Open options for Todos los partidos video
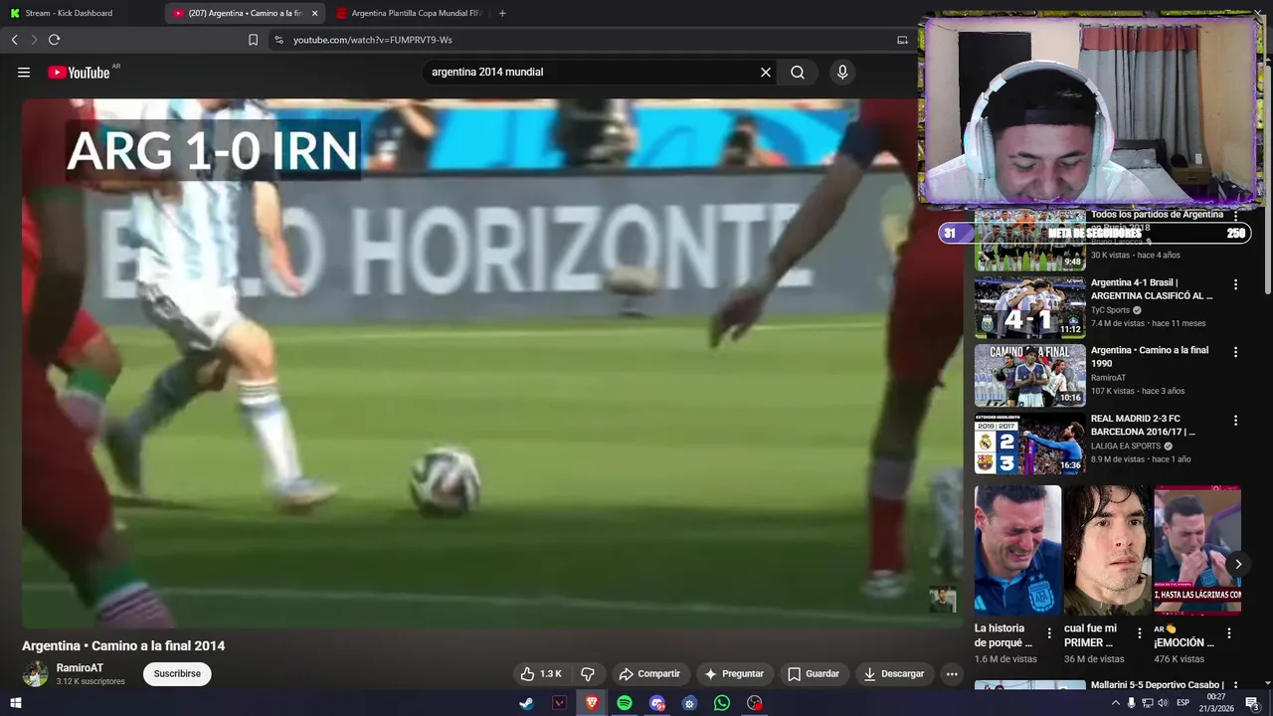The height and width of the screenshot is (716, 1273). click(x=1236, y=216)
